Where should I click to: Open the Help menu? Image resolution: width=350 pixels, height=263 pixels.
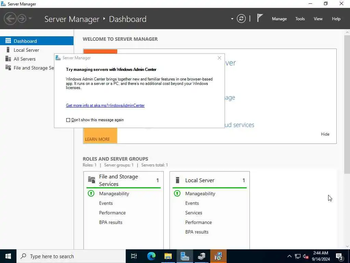[336, 19]
